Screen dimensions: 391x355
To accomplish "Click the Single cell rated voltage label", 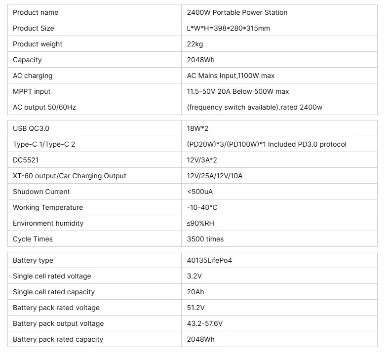I will 52,276.
